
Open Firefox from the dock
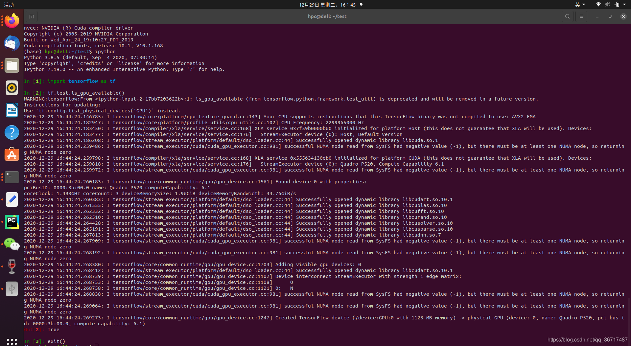pos(12,21)
